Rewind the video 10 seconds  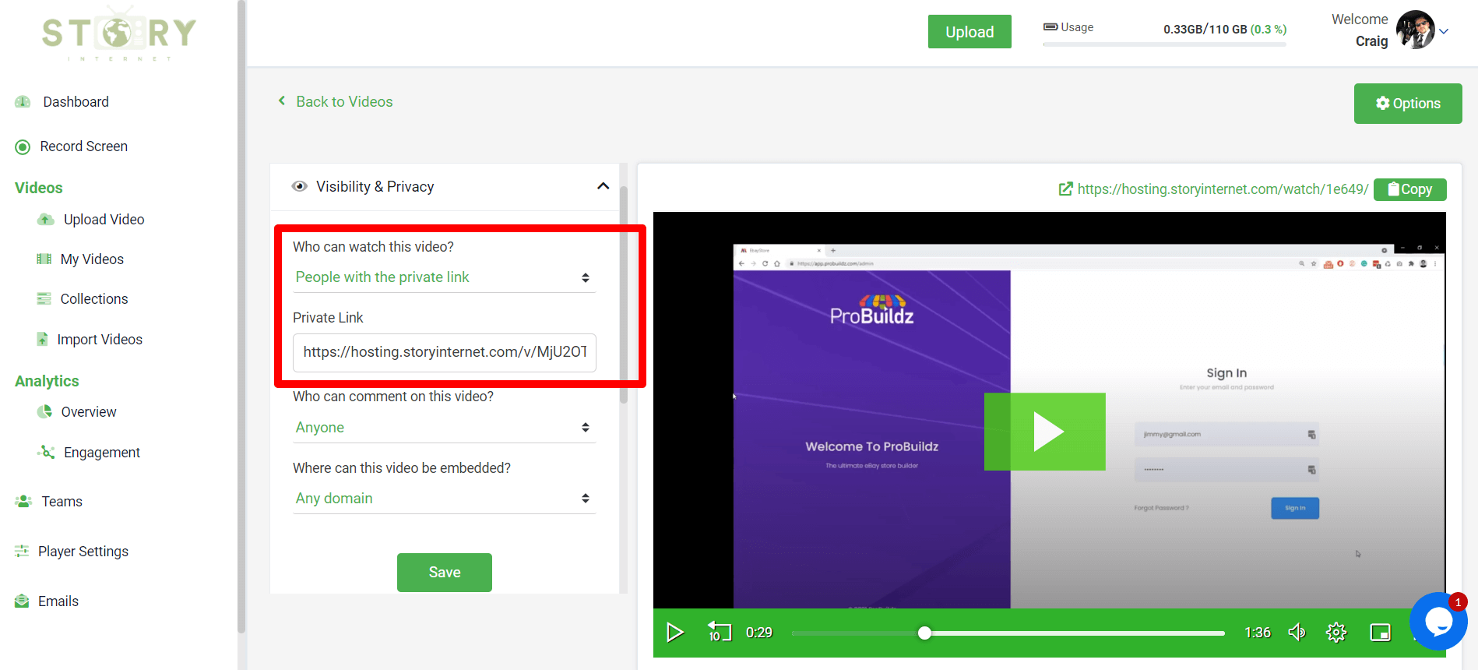click(719, 632)
